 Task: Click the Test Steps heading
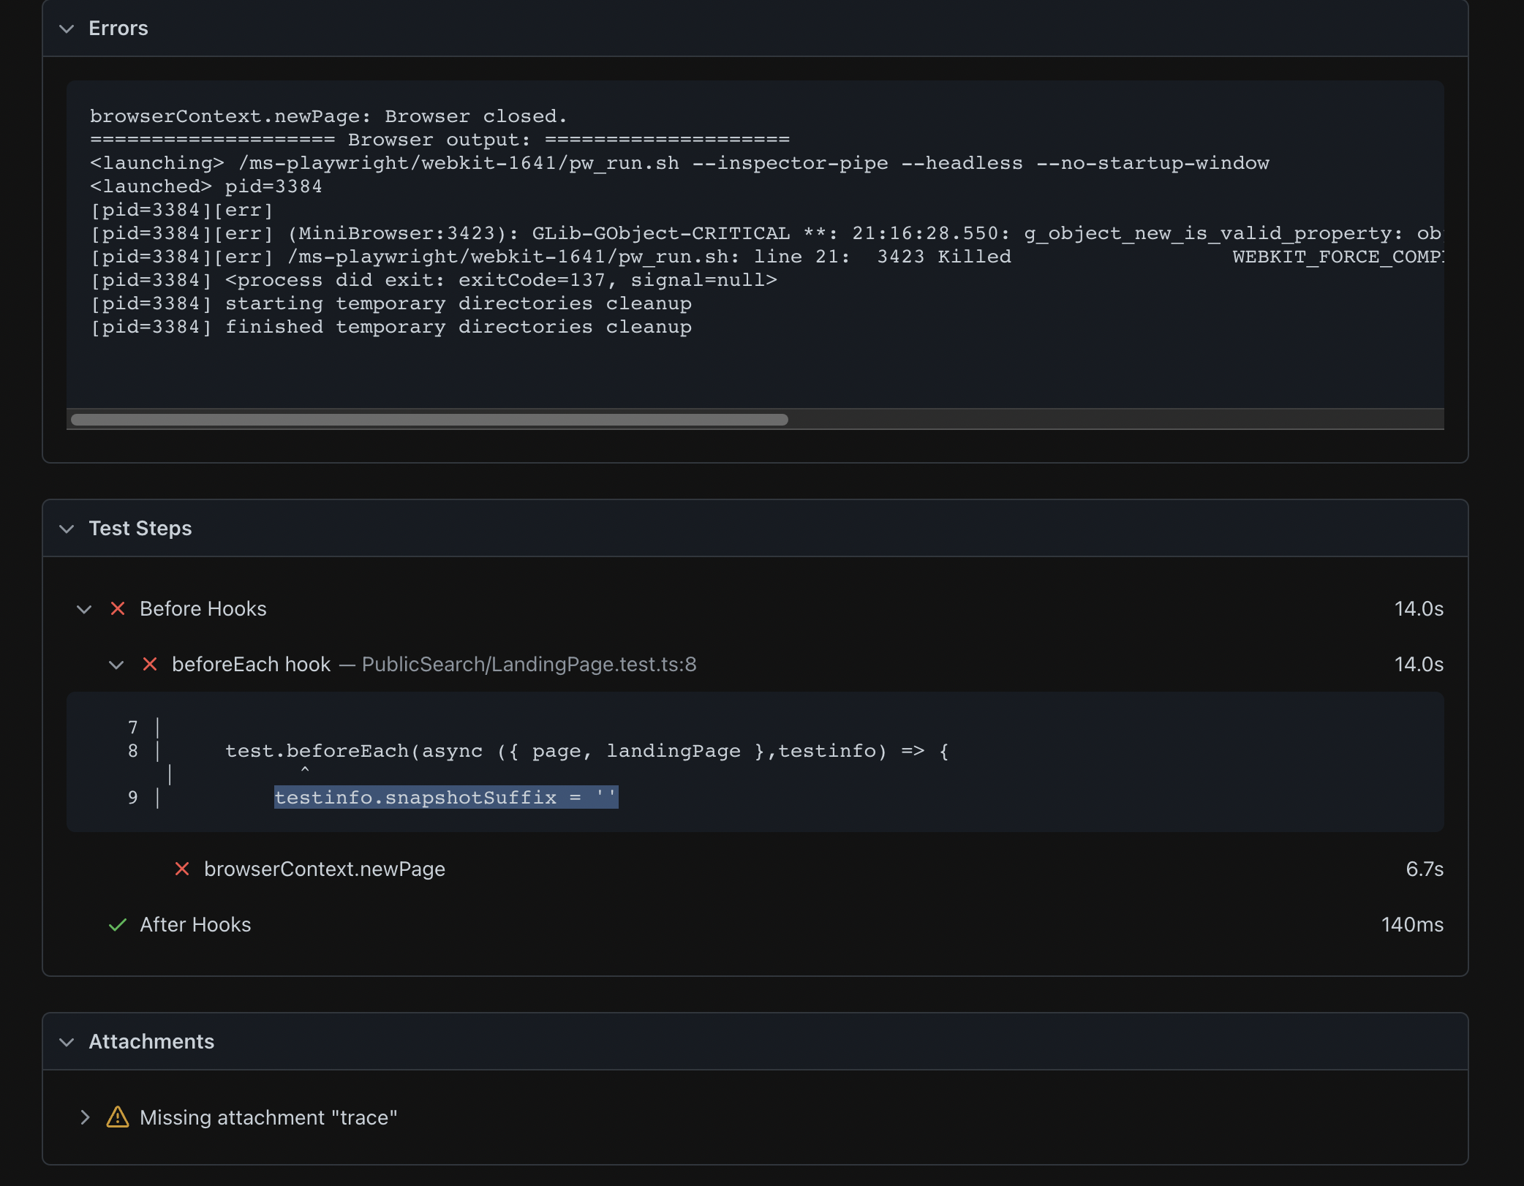[x=140, y=529]
